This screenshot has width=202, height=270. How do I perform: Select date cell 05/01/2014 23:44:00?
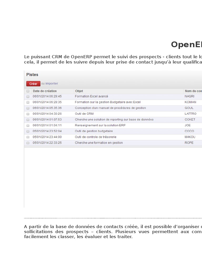click(x=47, y=137)
